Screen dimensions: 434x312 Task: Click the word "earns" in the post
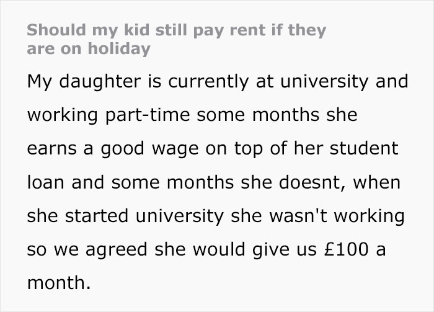(x=47, y=150)
